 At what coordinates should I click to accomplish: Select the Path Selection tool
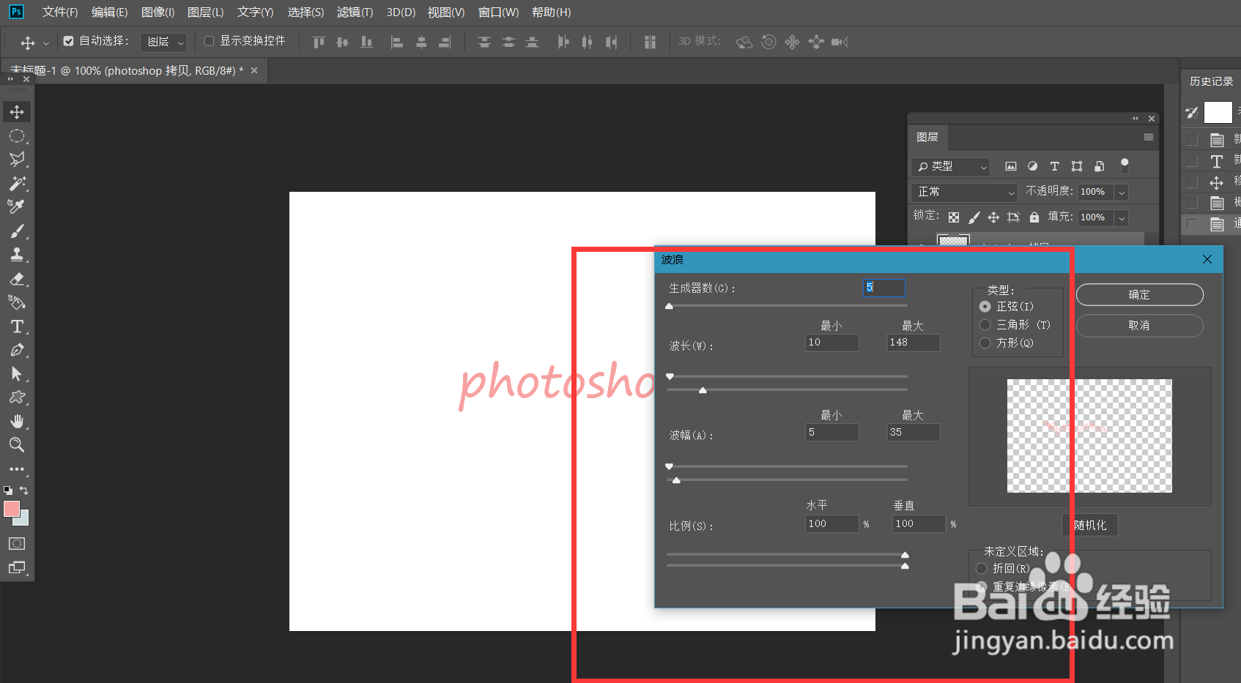click(17, 374)
